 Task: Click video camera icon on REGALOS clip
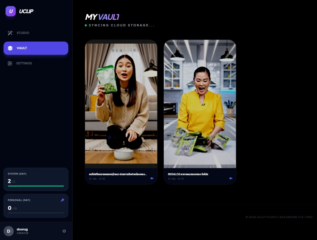coord(231,179)
